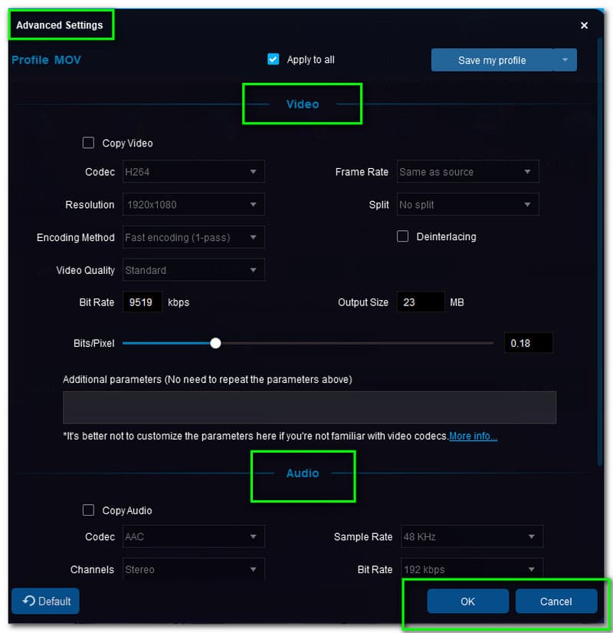
Task: Enable the Copy Audio checkbox
Action: tap(89, 510)
